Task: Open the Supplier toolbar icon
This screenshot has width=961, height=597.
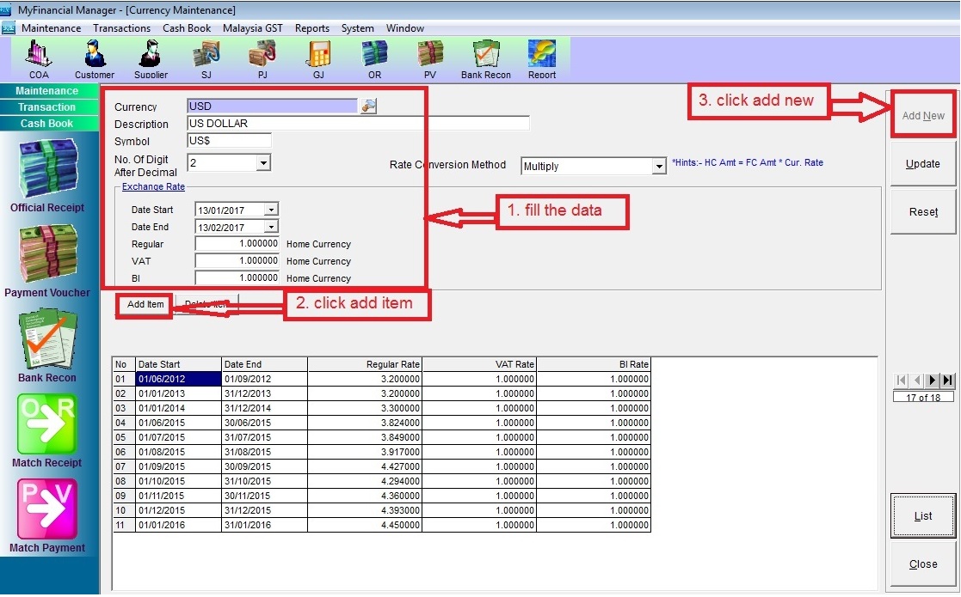Action: click(x=151, y=58)
